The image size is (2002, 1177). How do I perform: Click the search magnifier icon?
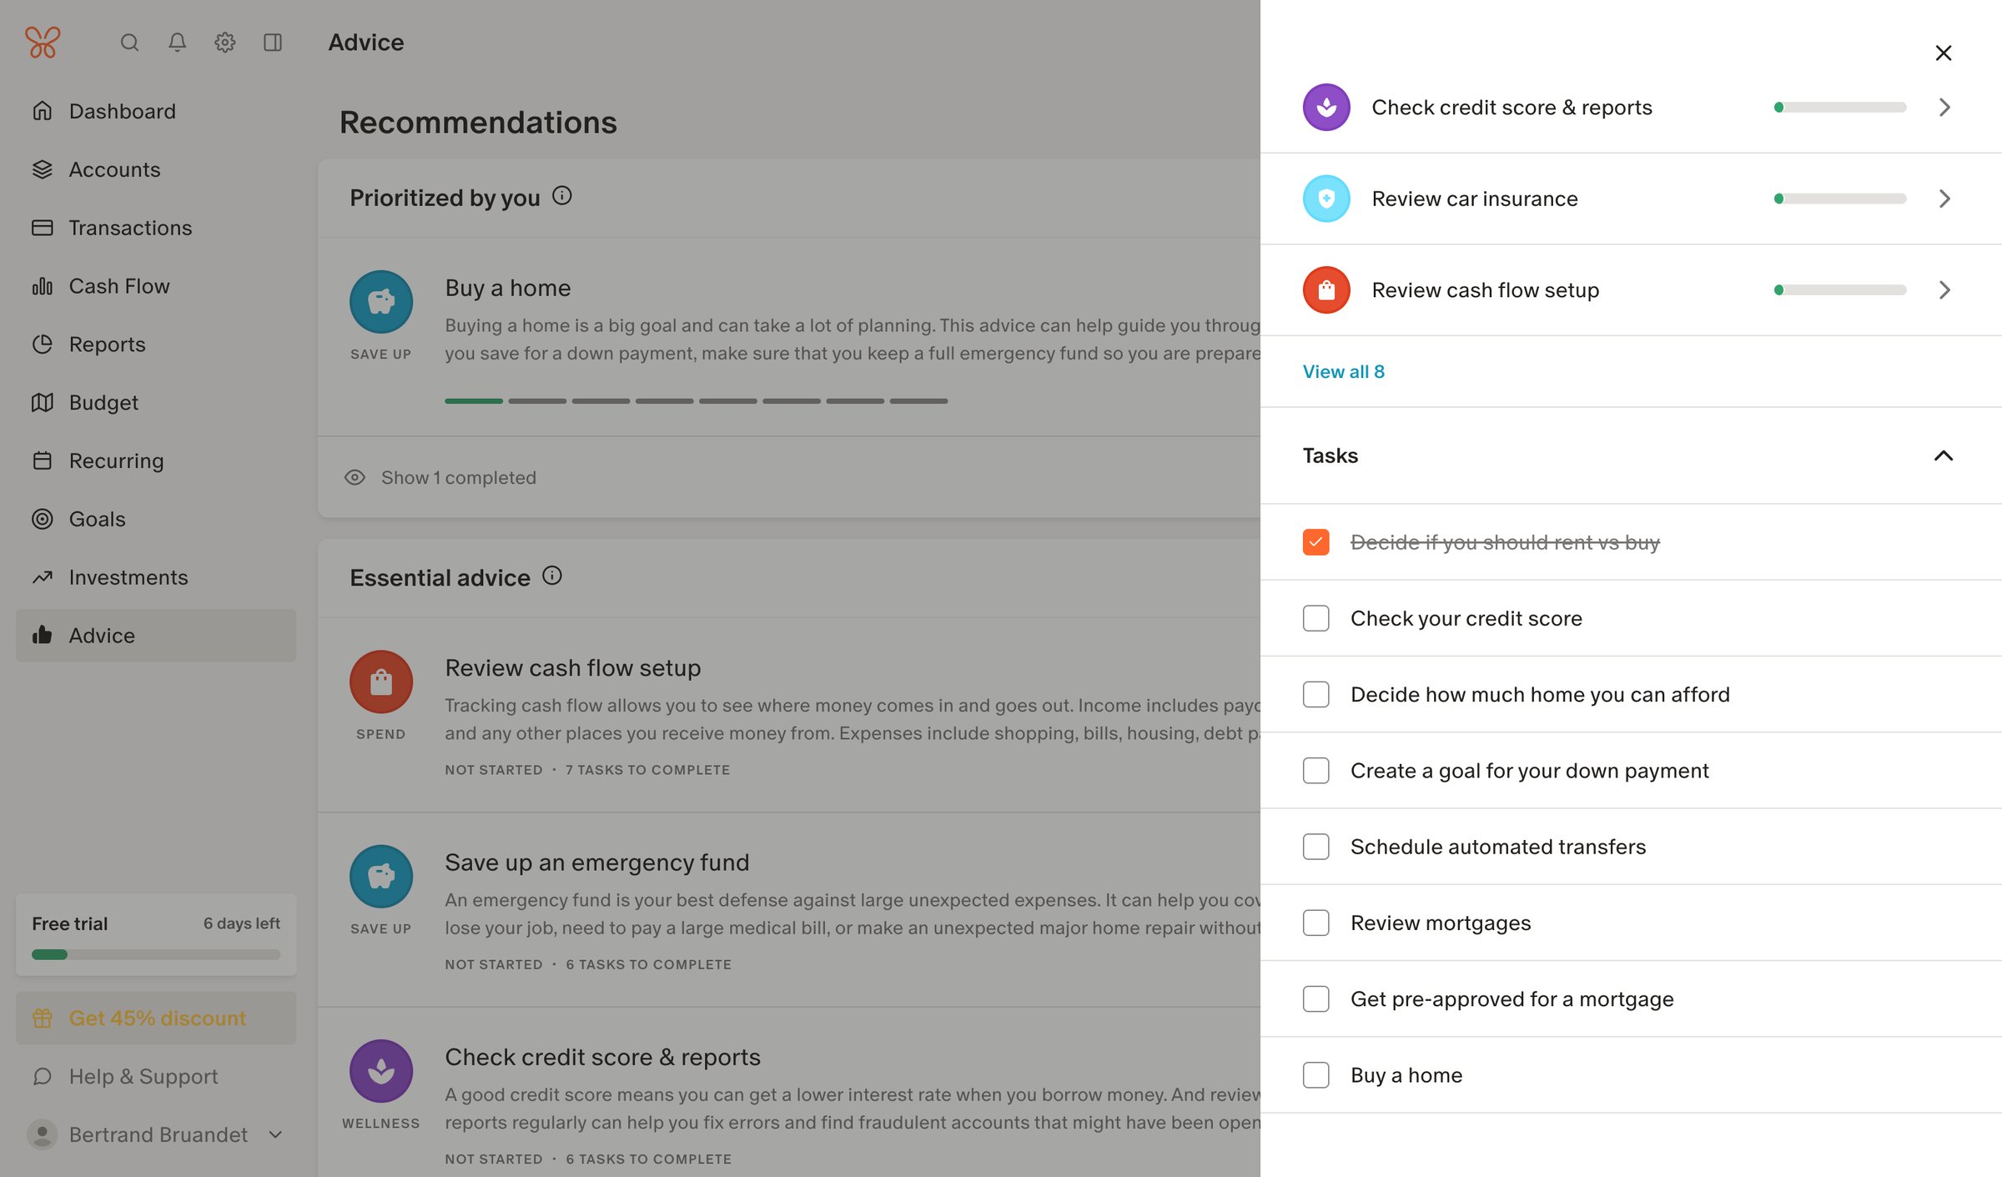129,43
